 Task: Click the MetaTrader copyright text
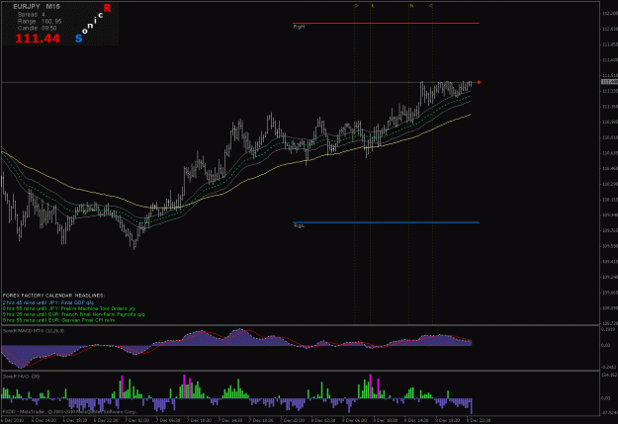(x=70, y=412)
